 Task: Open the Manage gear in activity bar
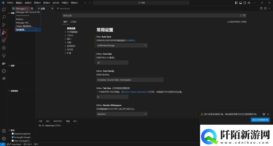pos(4,138)
